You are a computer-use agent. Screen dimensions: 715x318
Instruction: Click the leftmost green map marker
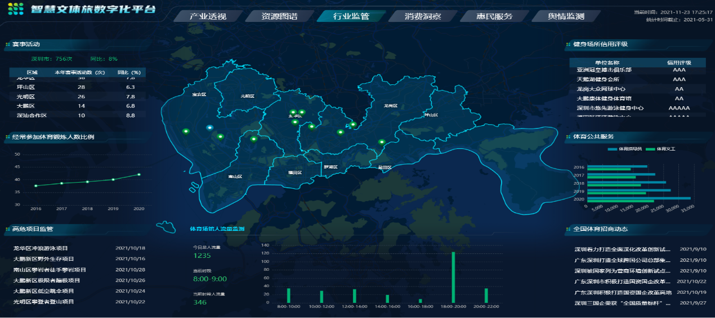pos(186,131)
